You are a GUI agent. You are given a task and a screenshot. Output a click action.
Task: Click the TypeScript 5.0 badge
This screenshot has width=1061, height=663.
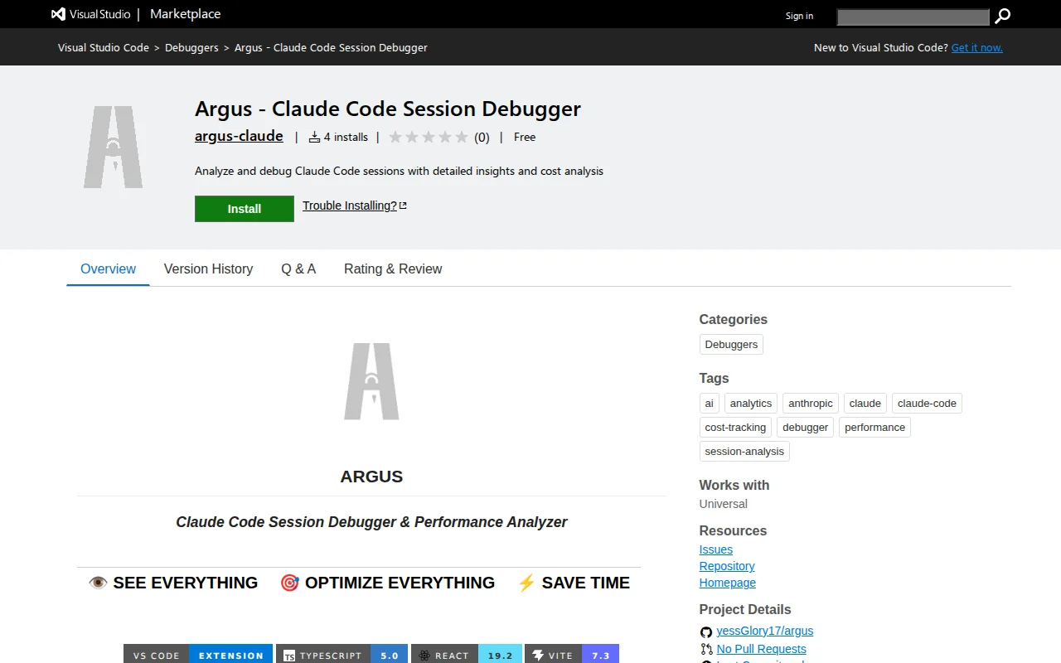342,655
